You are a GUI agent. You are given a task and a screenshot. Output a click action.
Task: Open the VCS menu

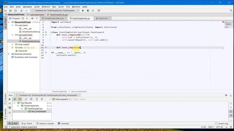tap(68, 7)
